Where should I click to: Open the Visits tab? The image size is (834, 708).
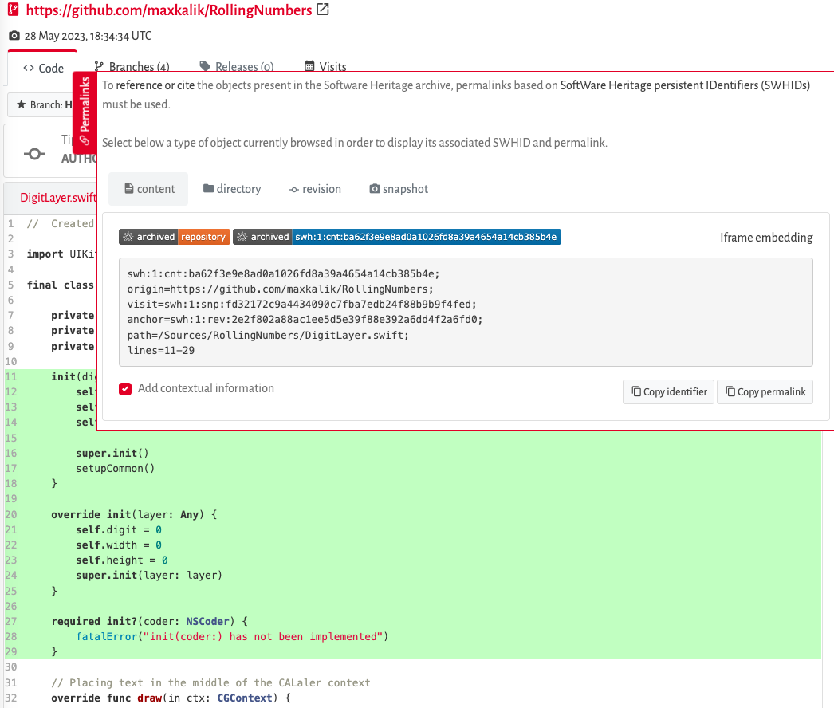coord(325,67)
